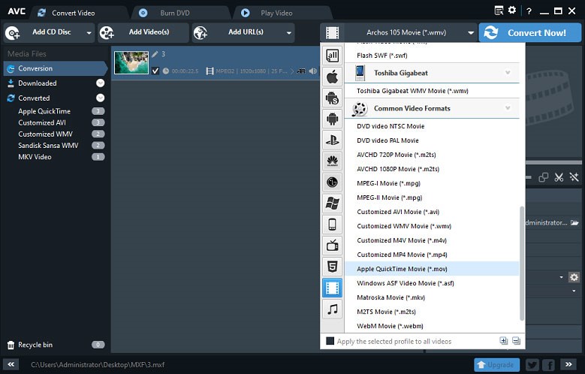Viewport: 585px width, 374px height.
Task: Click the Upgrade button
Action: [496, 365]
